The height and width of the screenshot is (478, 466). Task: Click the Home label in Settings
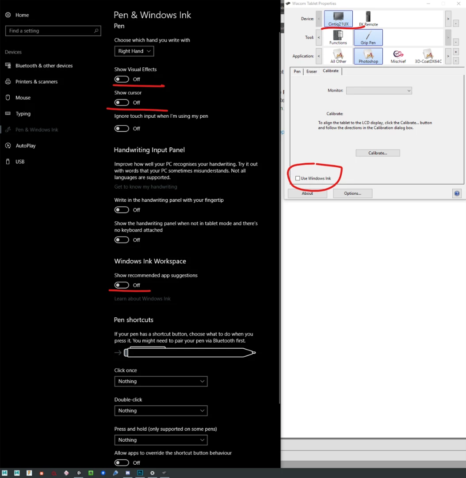click(22, 15)
